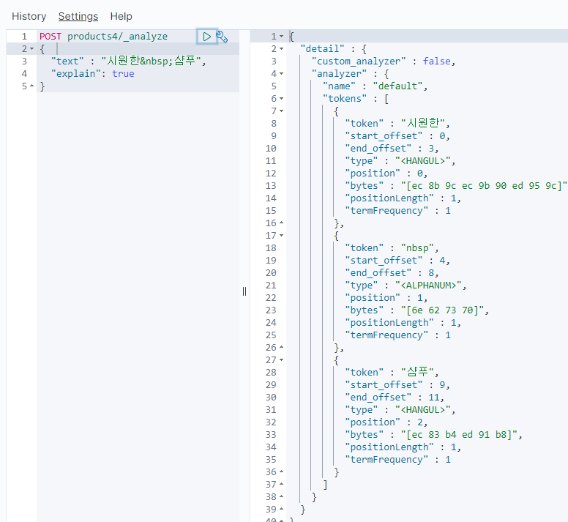The height and width of the screenshot is (522, 568).
Task: Click the "text" value in request editor
Action: [x=153, y=61]
